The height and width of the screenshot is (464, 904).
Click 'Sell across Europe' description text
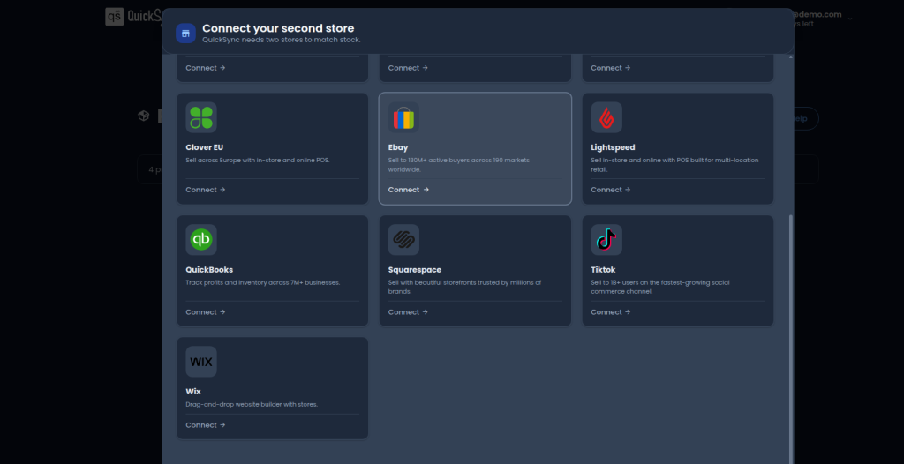click(x=257, y=160)
